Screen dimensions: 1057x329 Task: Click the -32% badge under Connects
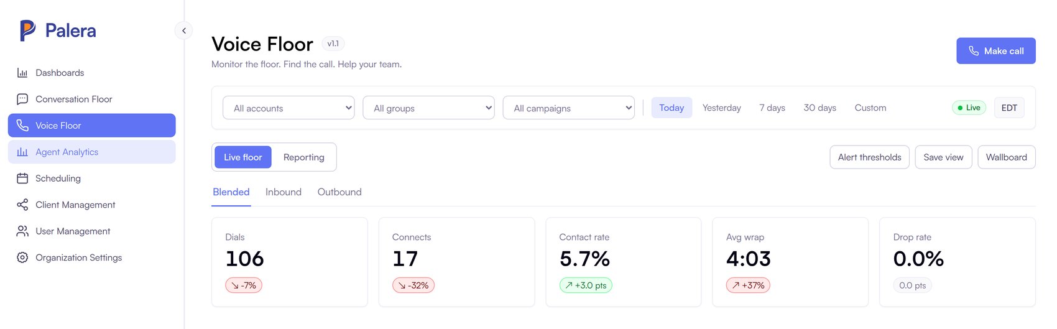pyautogui.click(x=413, y=285)
